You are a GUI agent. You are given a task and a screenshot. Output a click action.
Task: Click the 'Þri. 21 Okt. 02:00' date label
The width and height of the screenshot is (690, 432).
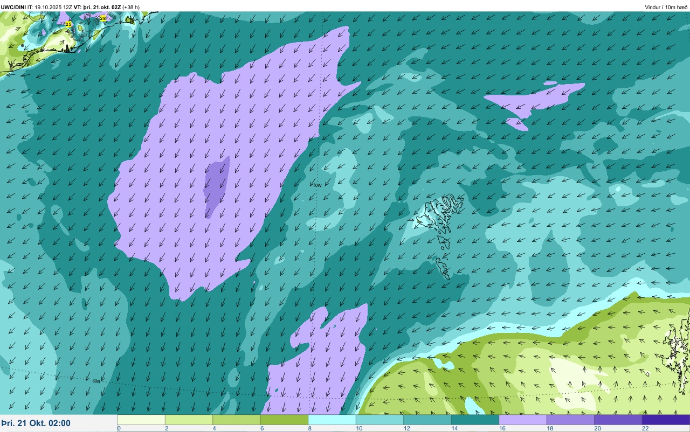coord(36,423)
